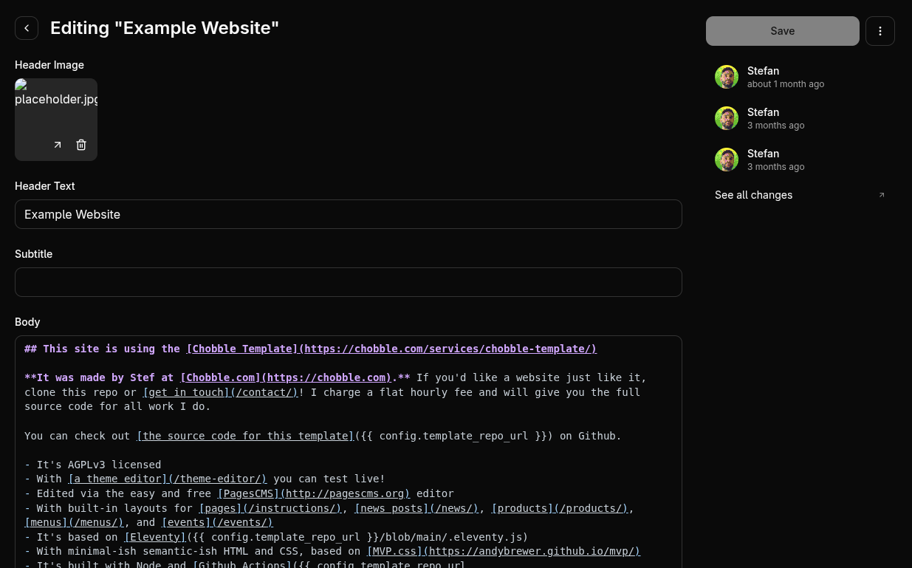The height and width of the screenshot is (568, 912).
Task: Select Stefan's 3 months ago revision entry
Action: [775, 118]
